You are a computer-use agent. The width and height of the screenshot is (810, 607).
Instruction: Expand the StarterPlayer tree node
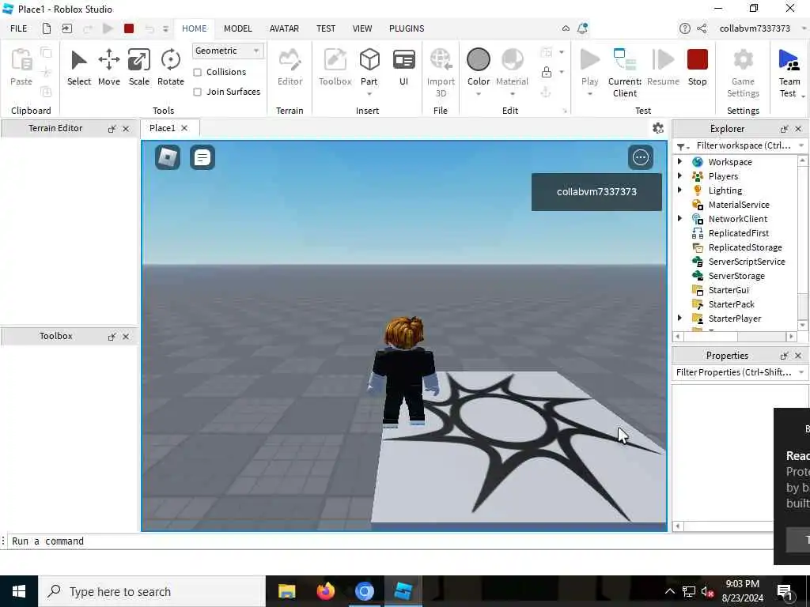(x=679, y=318)
